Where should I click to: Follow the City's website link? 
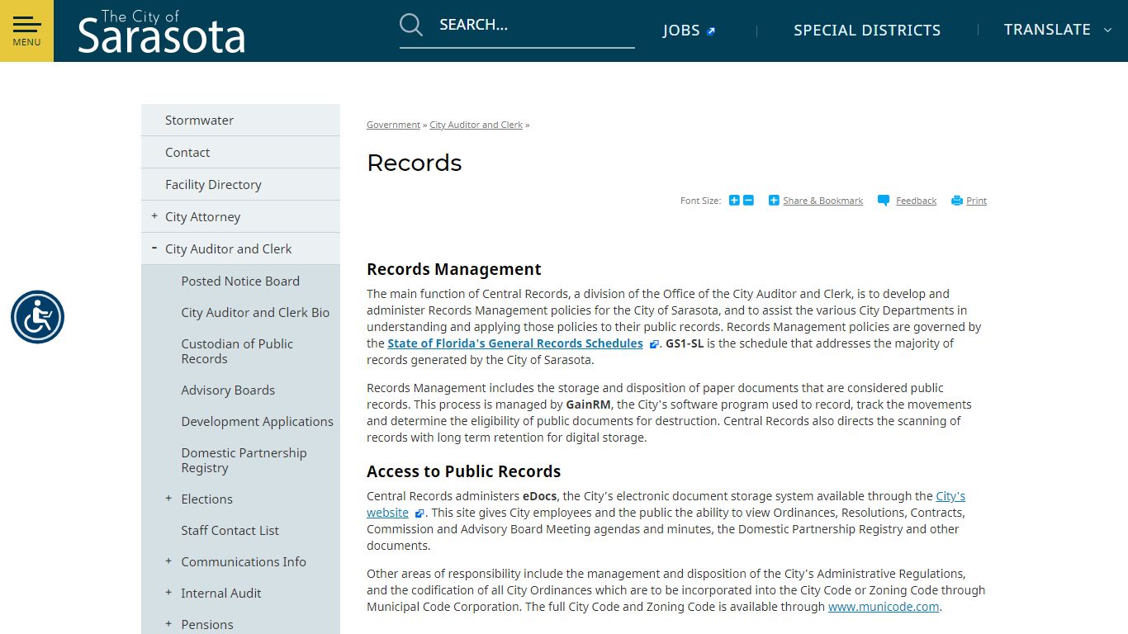pyautogui.click(x=950, y=496)
